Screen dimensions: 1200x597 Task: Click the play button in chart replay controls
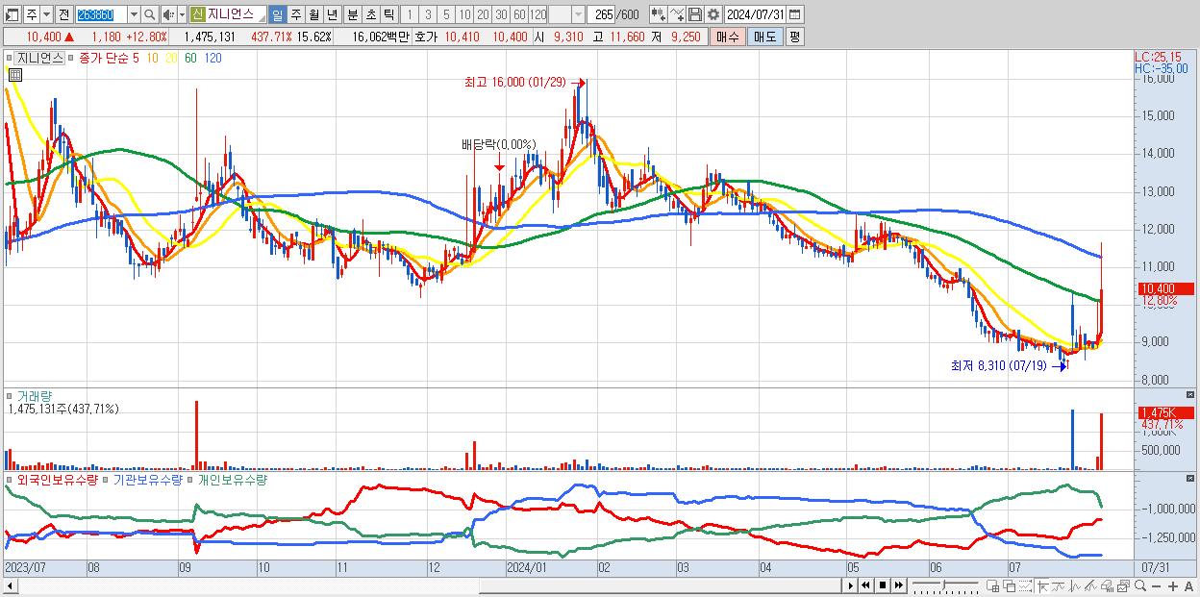tap(851, 585)
